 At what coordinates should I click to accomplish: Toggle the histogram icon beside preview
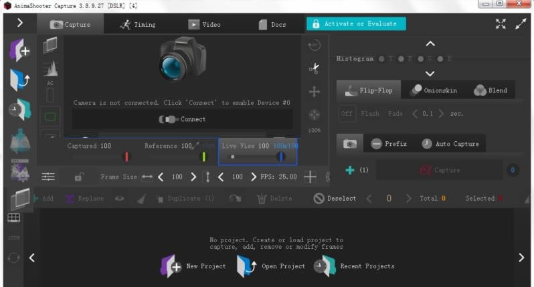point(50,68)
